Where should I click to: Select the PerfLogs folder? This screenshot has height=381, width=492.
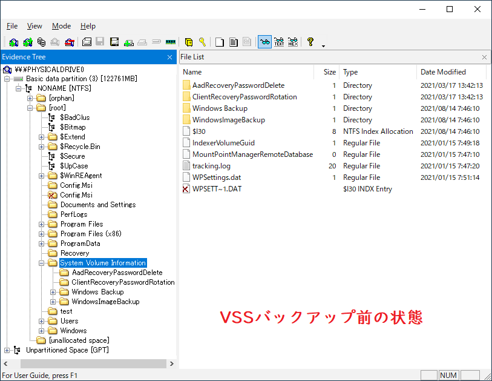[x=74, y=214]
